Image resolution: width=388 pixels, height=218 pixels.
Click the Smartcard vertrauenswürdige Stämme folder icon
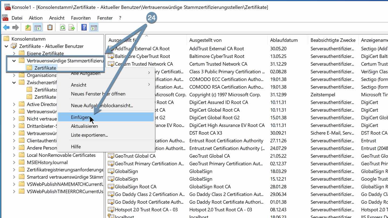[22, 177]
